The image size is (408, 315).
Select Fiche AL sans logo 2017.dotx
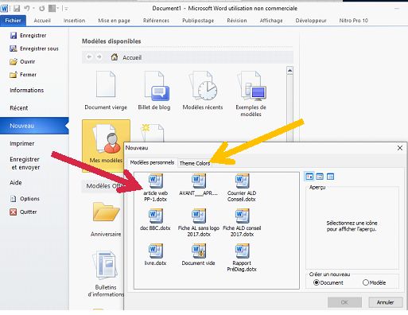tap(199, 223)
